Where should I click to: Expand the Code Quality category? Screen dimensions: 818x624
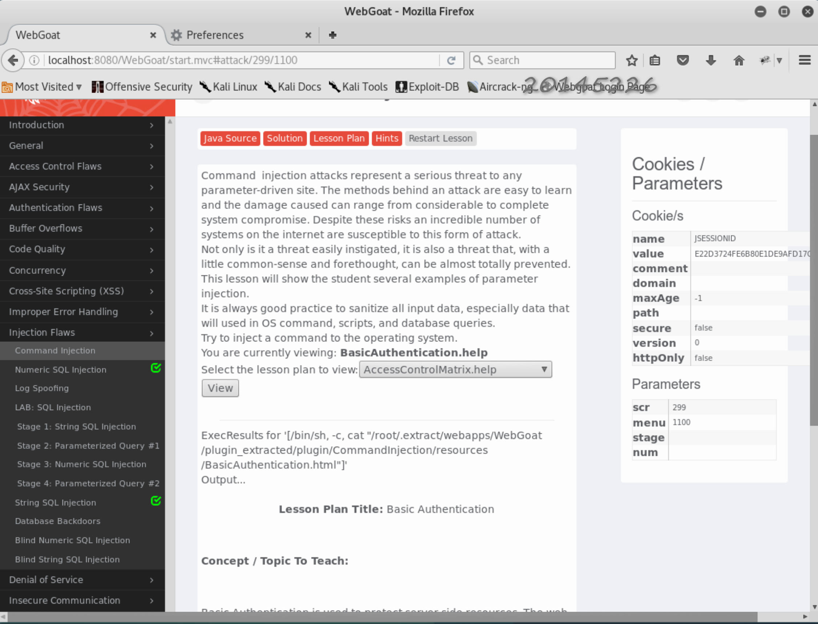(x=82, y=249)
